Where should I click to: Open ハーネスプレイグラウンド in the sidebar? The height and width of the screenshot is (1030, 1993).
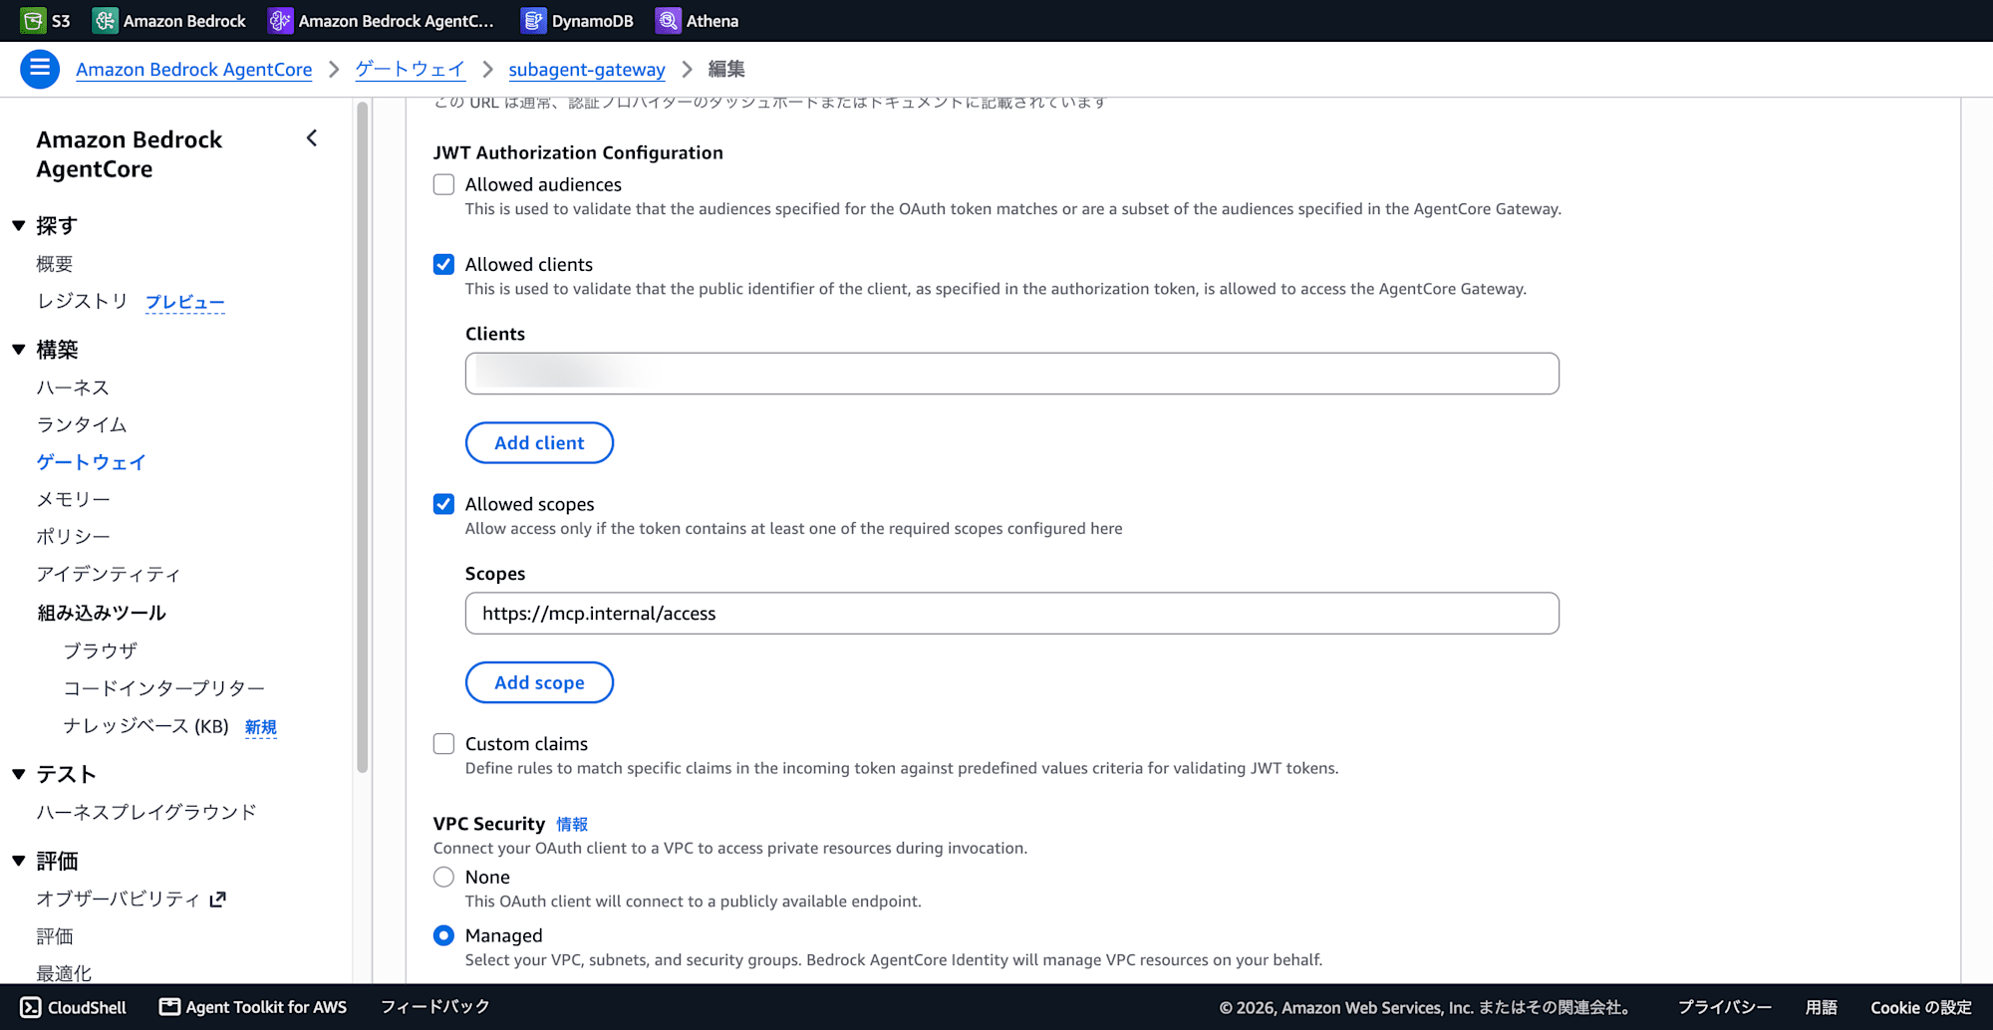[x=146, y=812]
